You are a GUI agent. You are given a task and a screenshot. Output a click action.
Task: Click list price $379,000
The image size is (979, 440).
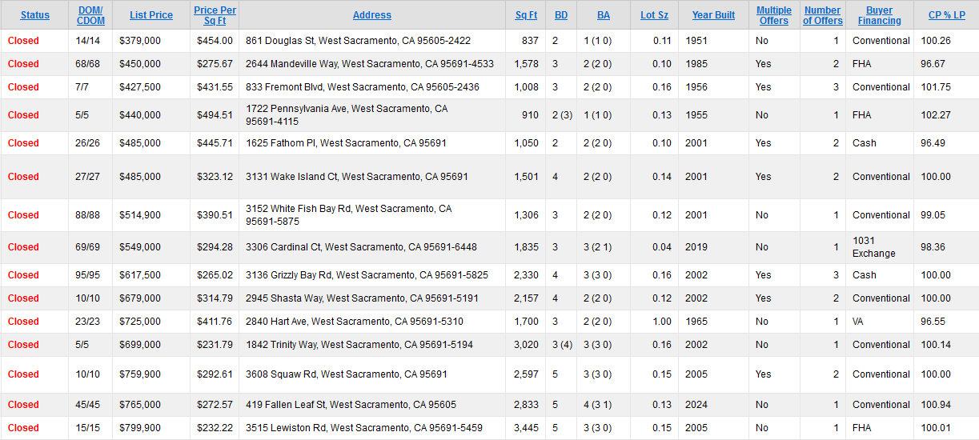140,41
